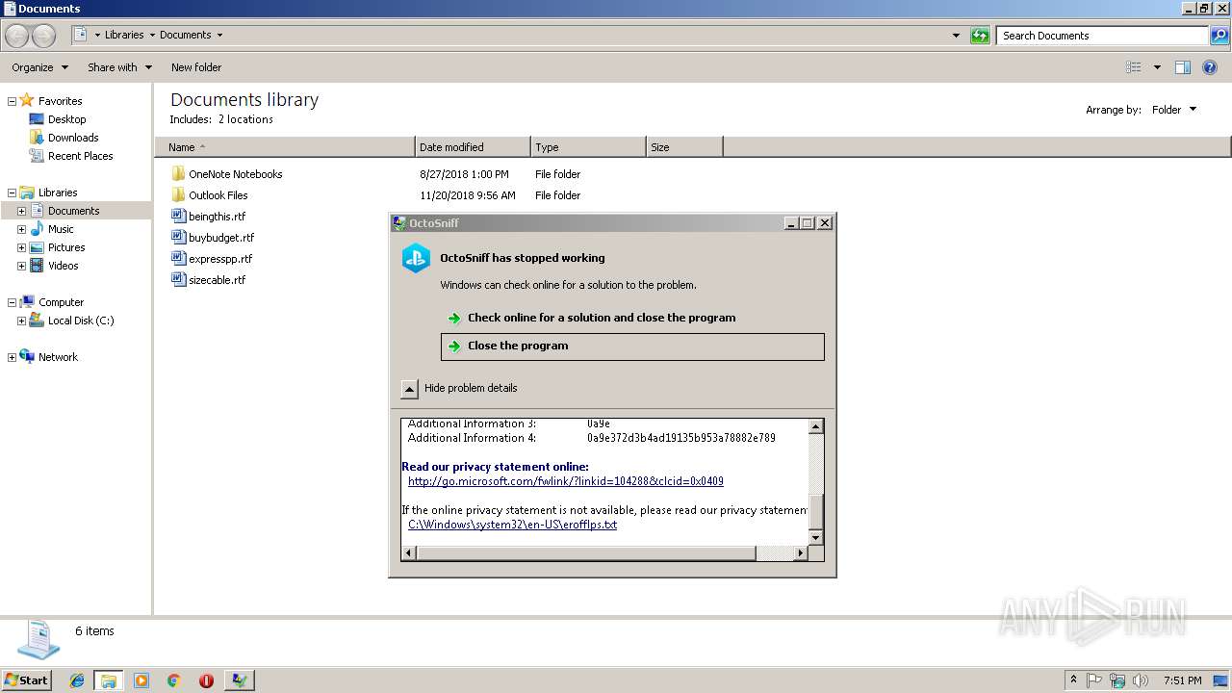Click the Libraries breadcrumb in address bar
The width and height of the screenshot is (1232, 693).
coord(124,35)
